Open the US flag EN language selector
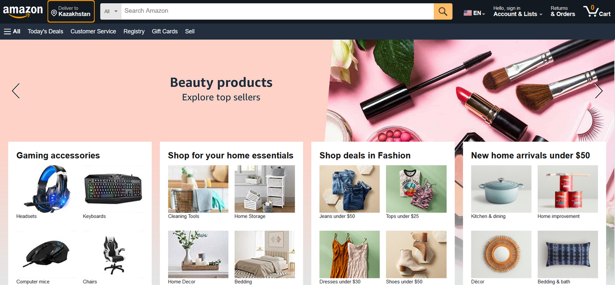The image size is (615, 285). point(474,13)
